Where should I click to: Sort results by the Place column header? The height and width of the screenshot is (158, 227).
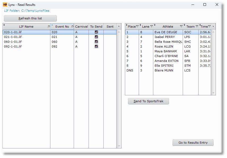pyautogui.click(x=132, y=27)
